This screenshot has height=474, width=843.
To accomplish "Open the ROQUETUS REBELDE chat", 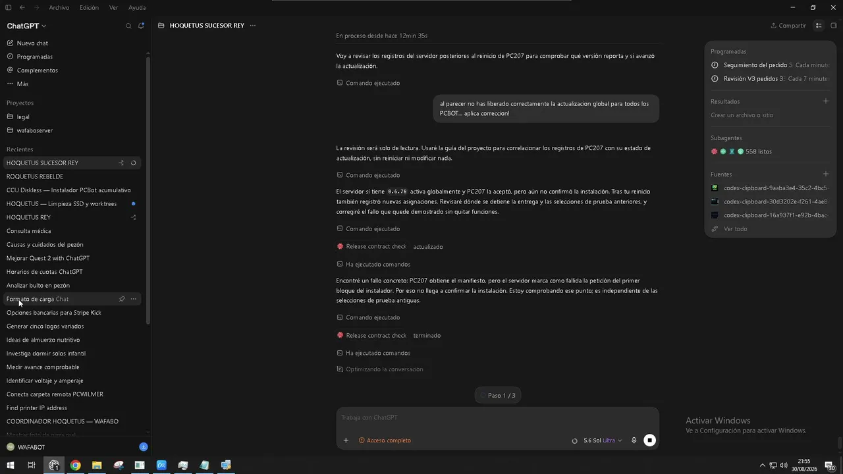I will tap(73, 176).
